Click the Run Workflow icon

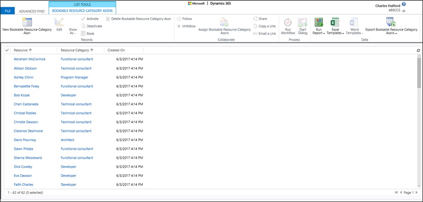click(x=288, y=22)
